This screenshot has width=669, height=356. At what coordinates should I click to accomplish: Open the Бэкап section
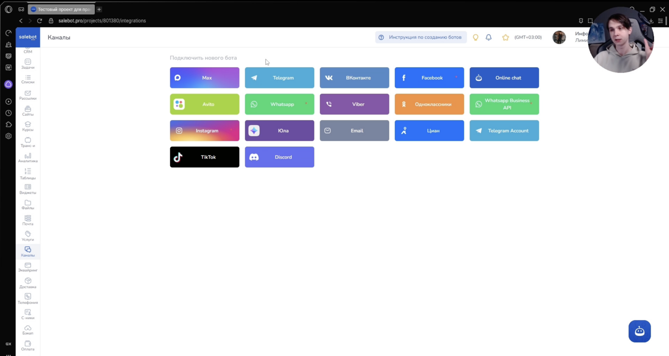coord(28,330)
